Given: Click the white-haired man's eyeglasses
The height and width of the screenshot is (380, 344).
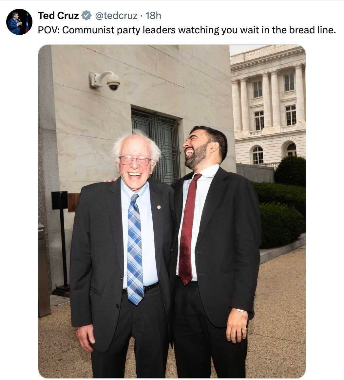Looking at the screenshot, I should (x=135, y=161).
